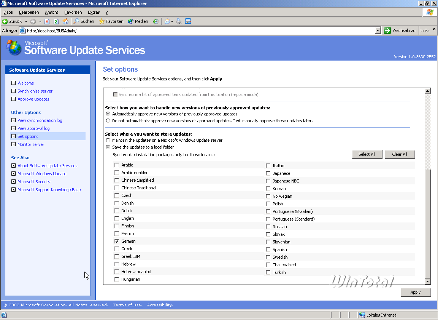
Task: Open the View approval log link
Action: click(x=33, y=128)
